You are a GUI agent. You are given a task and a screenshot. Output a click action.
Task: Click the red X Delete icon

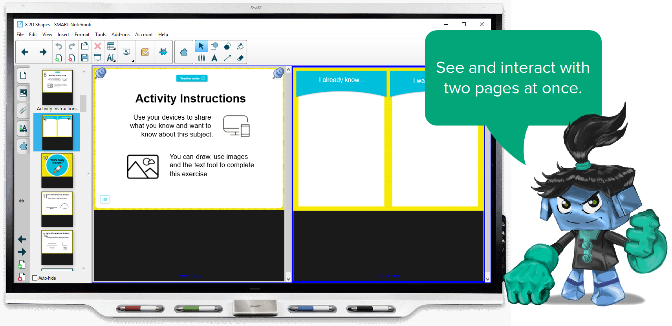point(98,46)
